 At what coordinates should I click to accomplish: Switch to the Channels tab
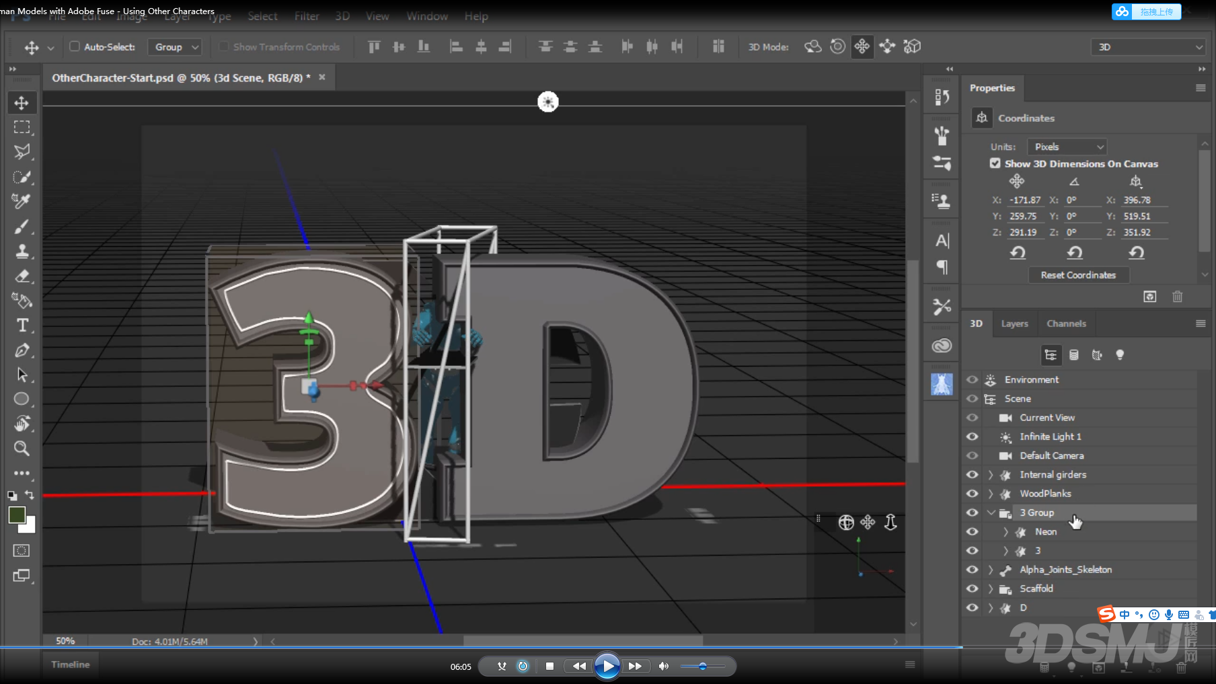[x=1066, y=324]
